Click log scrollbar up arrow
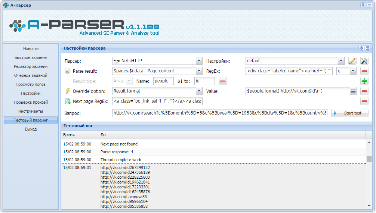This screenshot has width=376, height=213. tap(369, 142)
